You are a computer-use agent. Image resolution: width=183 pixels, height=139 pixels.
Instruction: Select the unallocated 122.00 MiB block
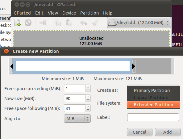(91, 39)
